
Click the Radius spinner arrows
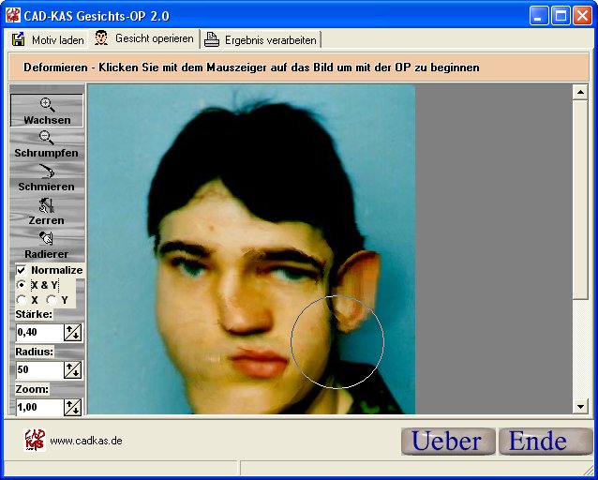[x=72, y=369]
